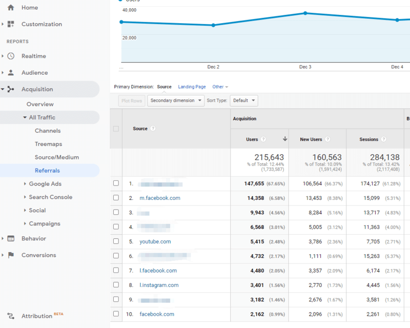The width and height of the screenshot is (410, 328).
Task: Switch primary dimension to Landing Page
Action: point(192,87)
